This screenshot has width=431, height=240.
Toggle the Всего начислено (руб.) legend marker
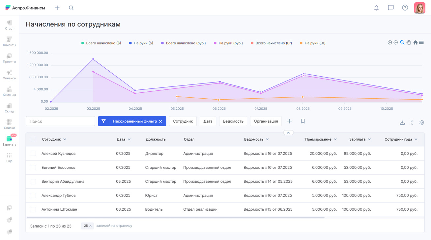[x=162, y=43]
